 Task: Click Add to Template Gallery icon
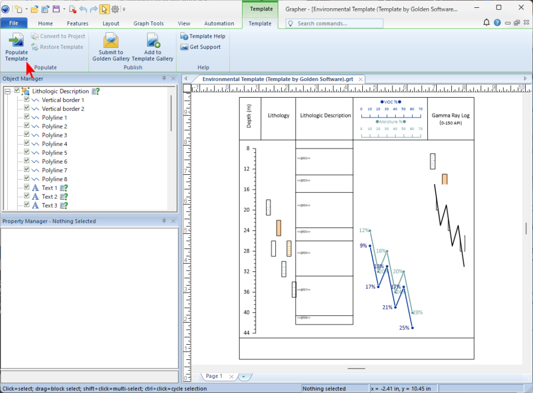(x=153, y=41)
